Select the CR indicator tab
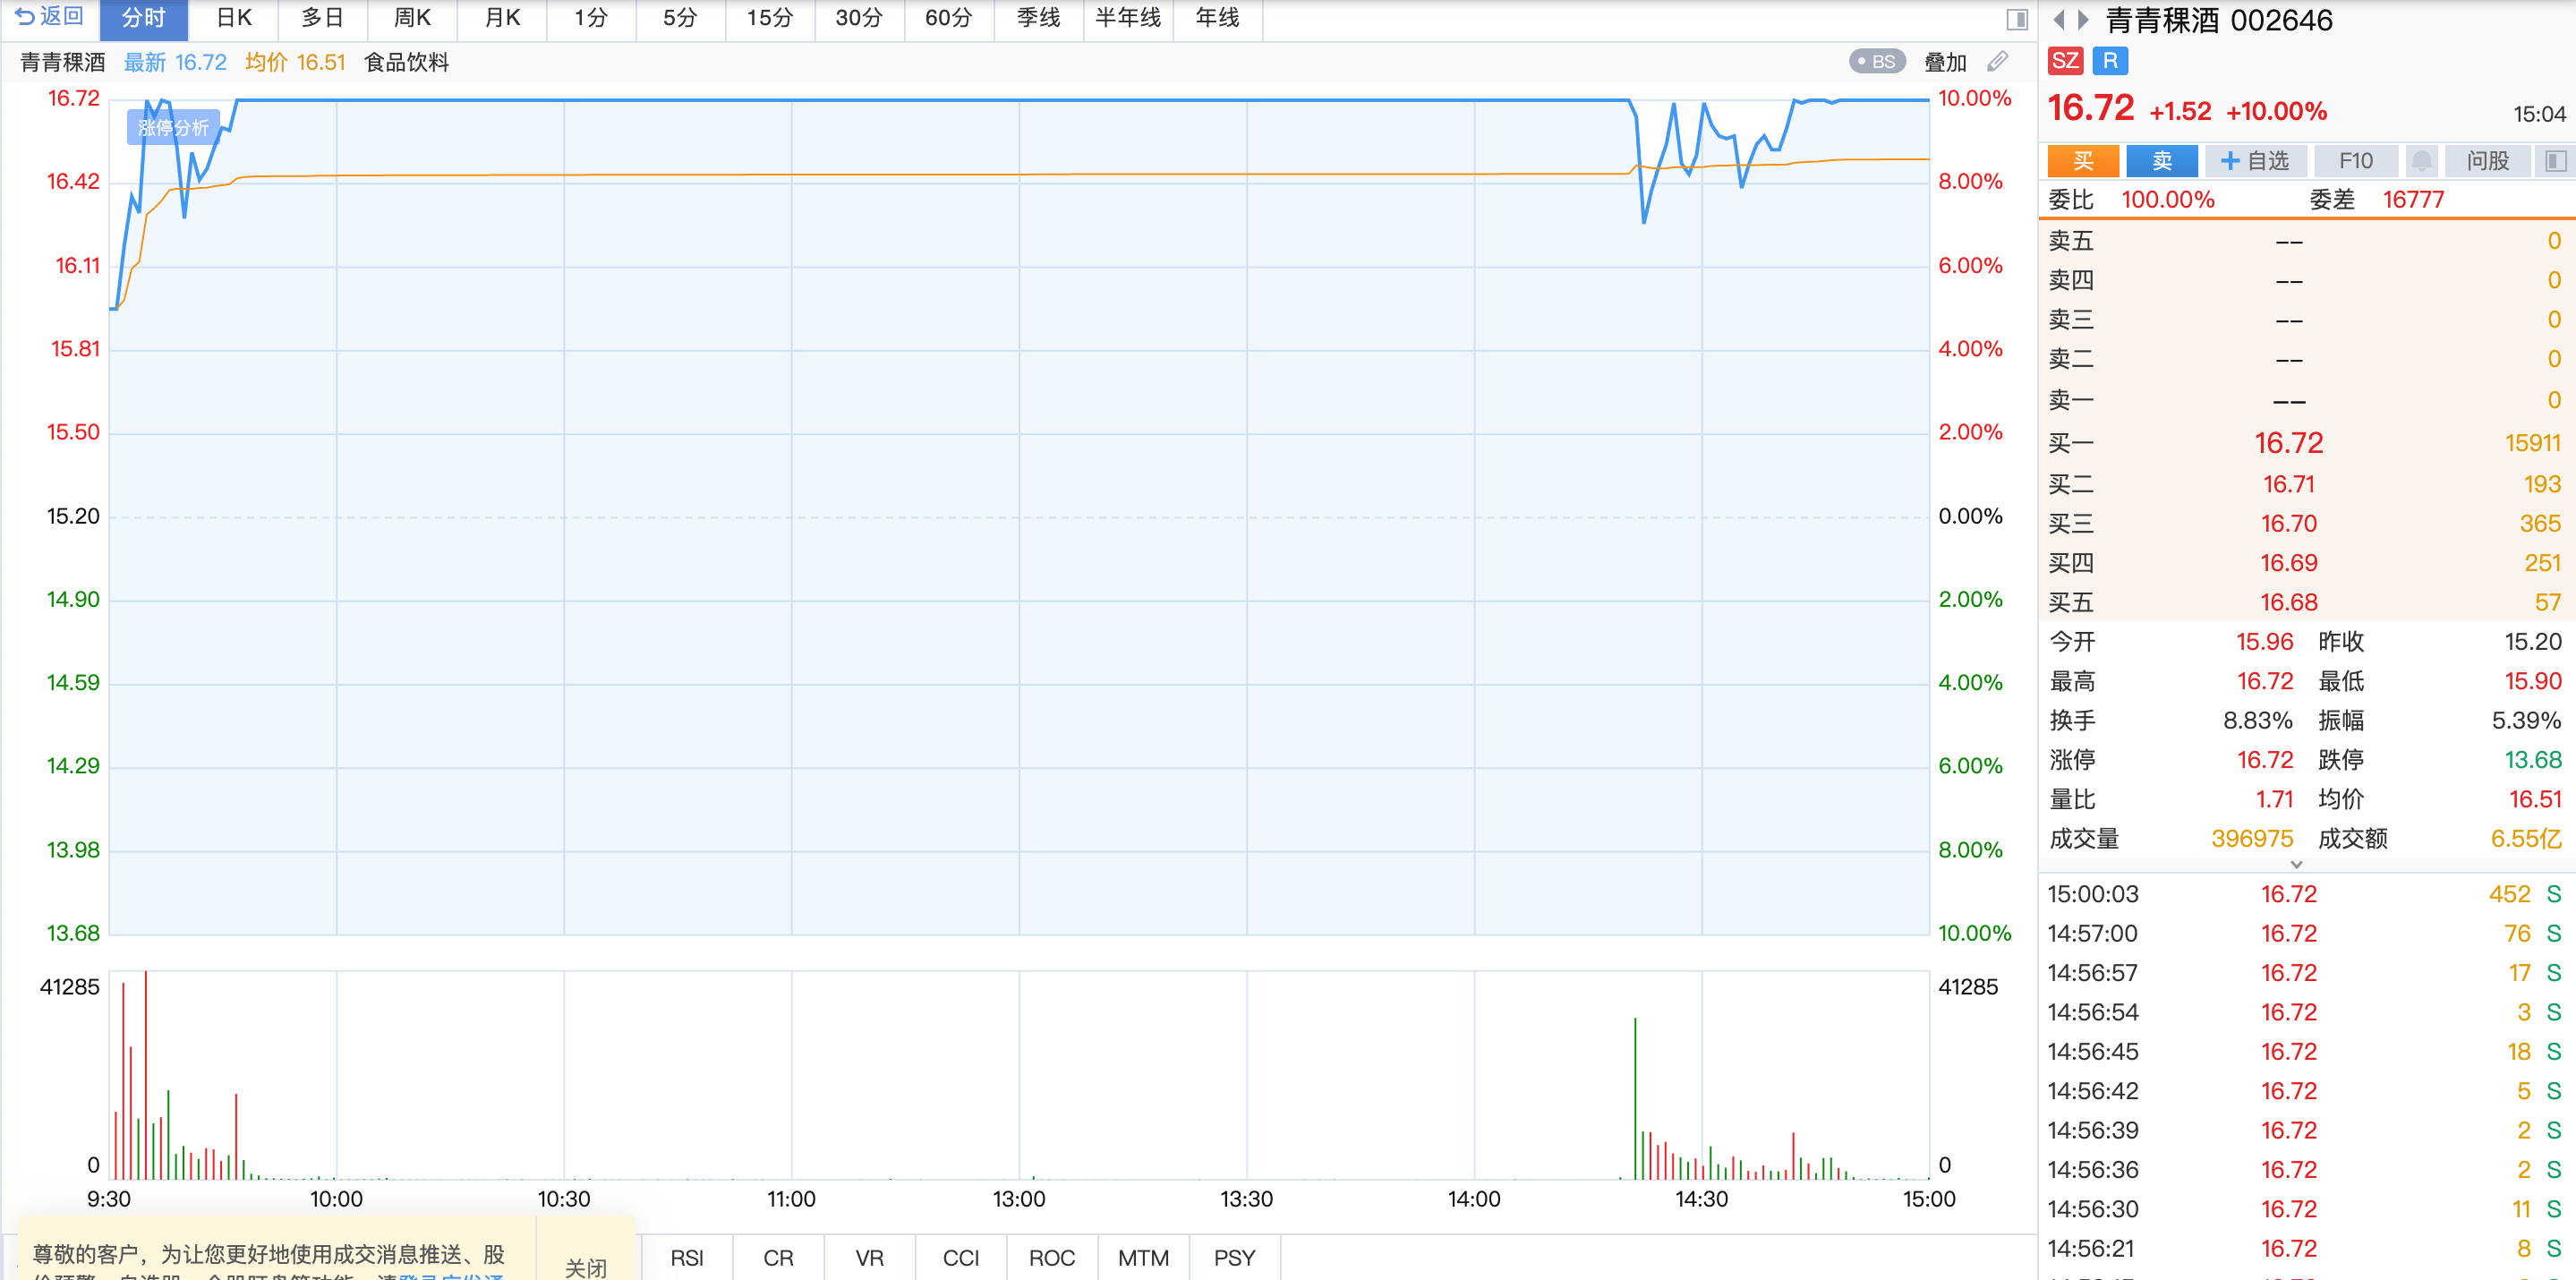This screenshot has width=2576, height=1280. (x=778, y=1258)
